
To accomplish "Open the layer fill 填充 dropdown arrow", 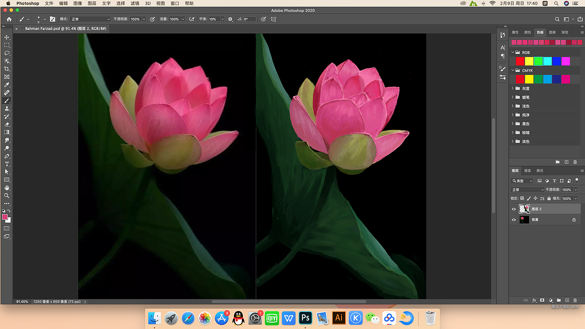I will point(575,198).
